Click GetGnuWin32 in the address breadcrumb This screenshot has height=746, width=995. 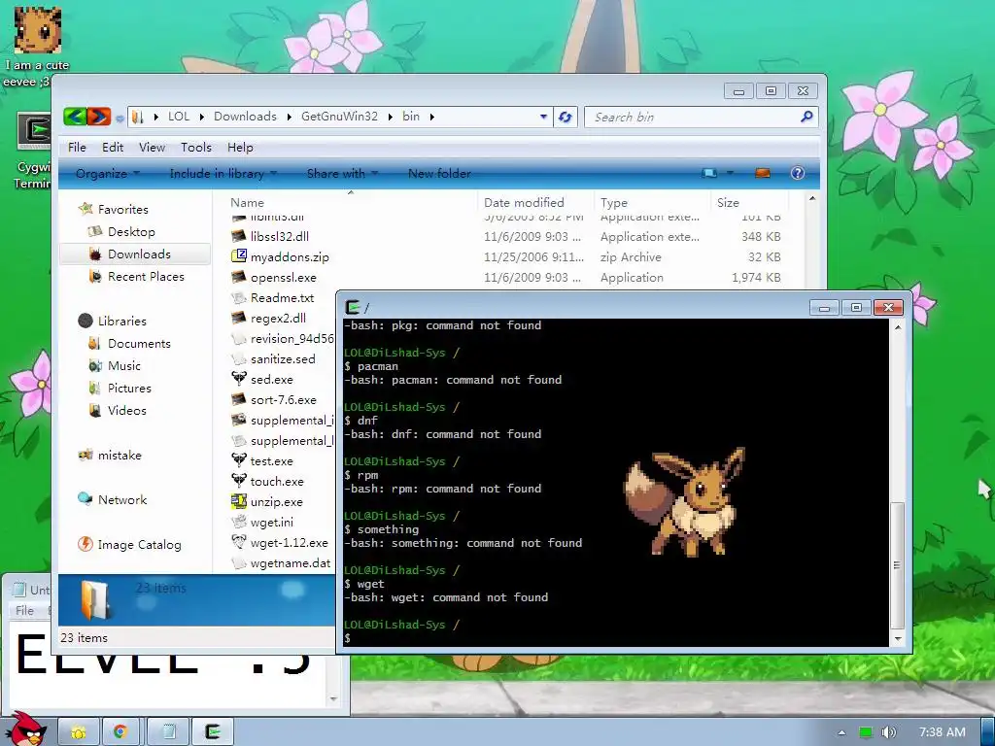(x=339, y=117)
